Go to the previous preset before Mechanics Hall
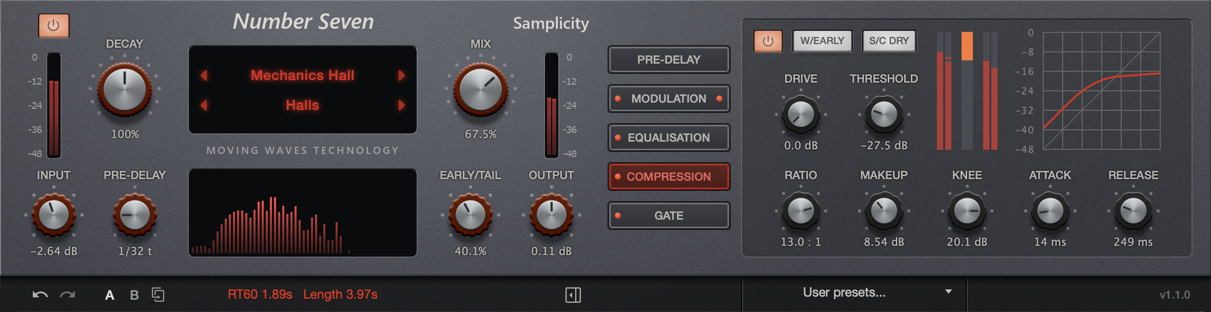 204,75
